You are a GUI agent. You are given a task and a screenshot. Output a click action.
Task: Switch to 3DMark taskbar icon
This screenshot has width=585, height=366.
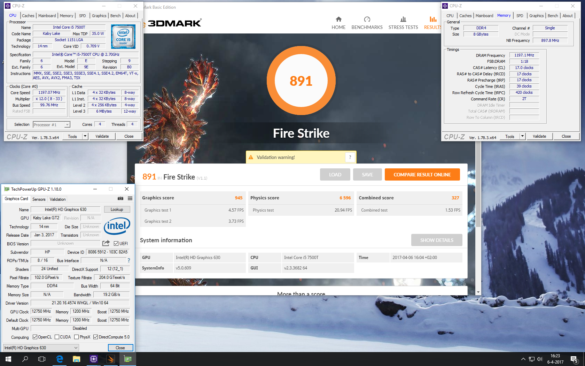pos(110,359)
